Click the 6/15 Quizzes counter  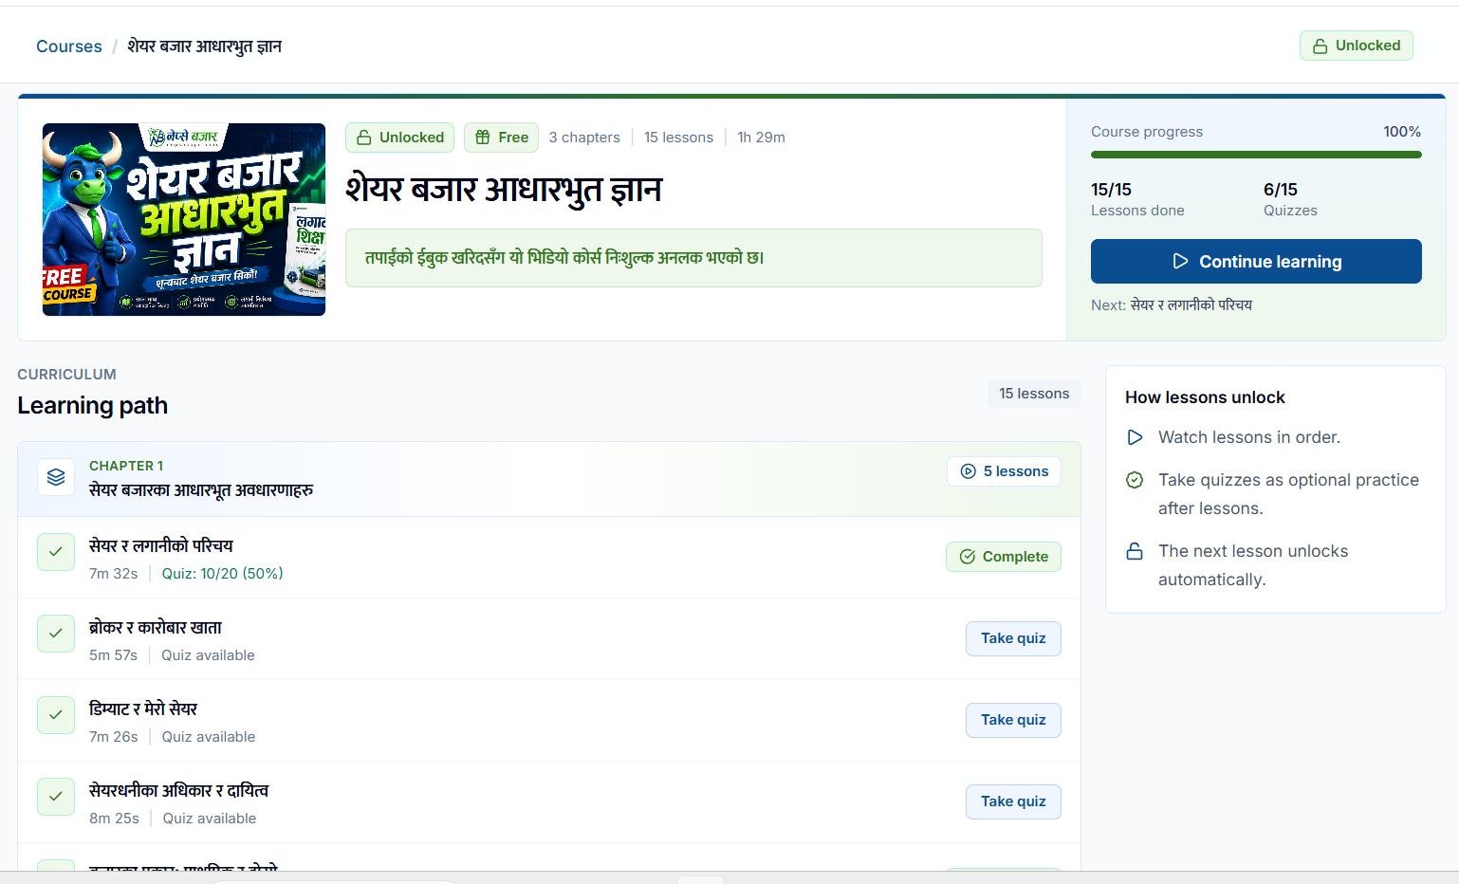click(x=1290, y=199)
